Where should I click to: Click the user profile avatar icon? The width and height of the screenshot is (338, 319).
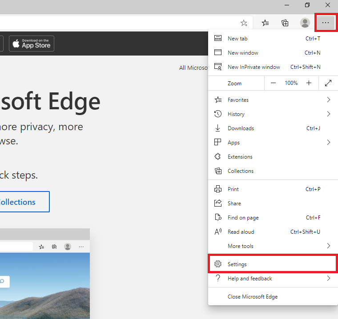305,23
